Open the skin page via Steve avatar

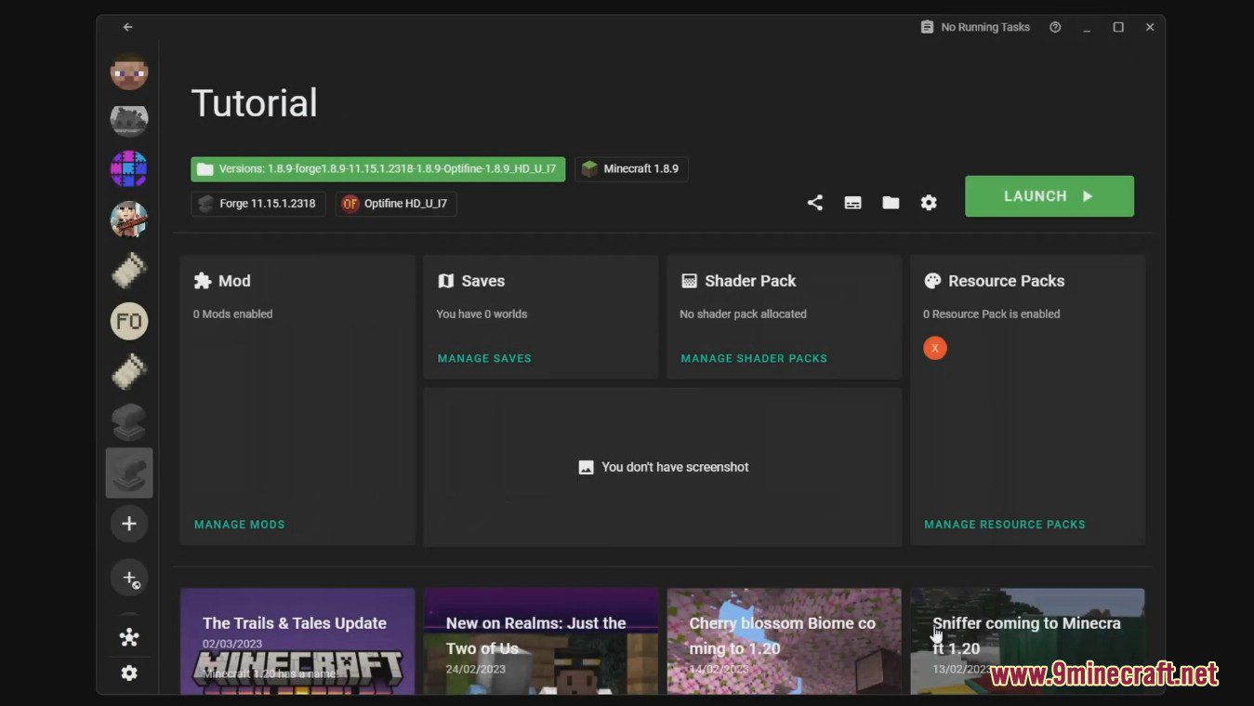(128, 72)
